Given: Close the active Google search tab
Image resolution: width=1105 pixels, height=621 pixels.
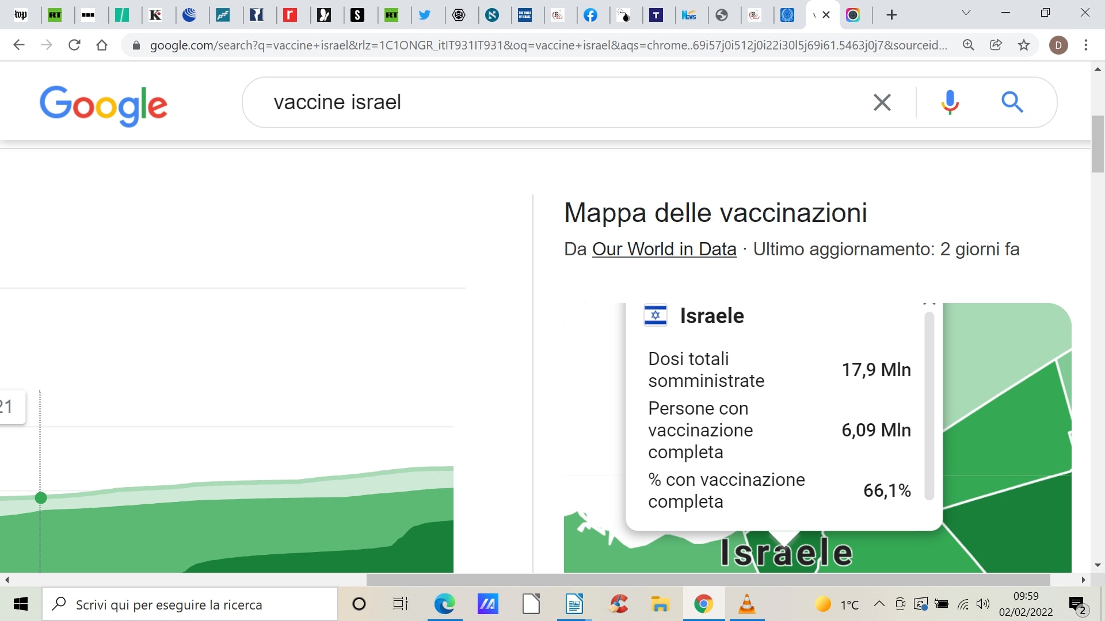Looking at the screenshot, I should click(826, 15).
